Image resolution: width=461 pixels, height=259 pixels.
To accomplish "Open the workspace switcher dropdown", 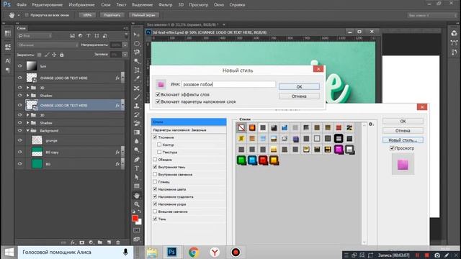I will pos(432,15).
